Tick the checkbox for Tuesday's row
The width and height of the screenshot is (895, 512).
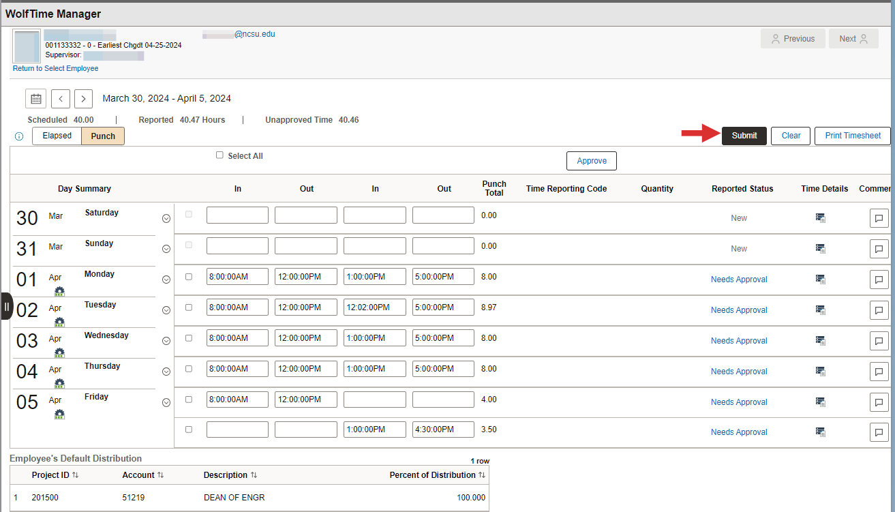[x=189, y=307]
